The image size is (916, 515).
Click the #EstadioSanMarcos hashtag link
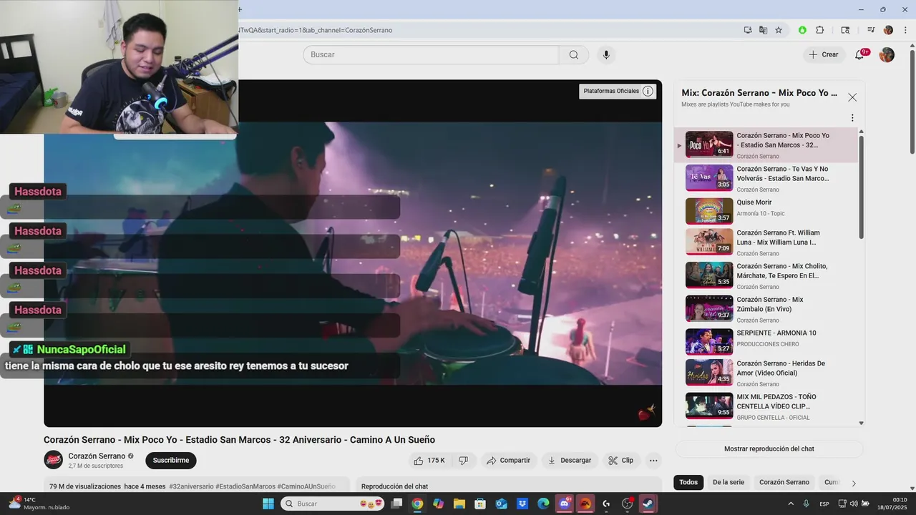[x=245, y=486]
